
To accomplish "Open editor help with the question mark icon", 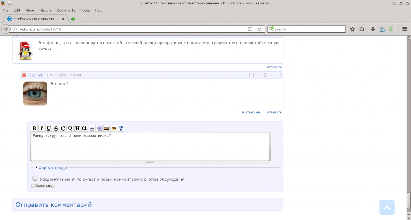I will [x=121, y=129].
